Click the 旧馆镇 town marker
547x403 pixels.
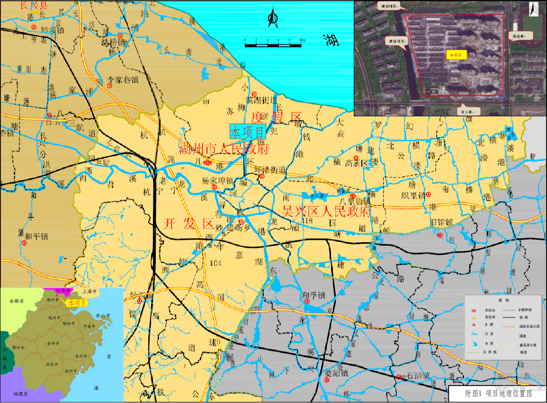440,235
